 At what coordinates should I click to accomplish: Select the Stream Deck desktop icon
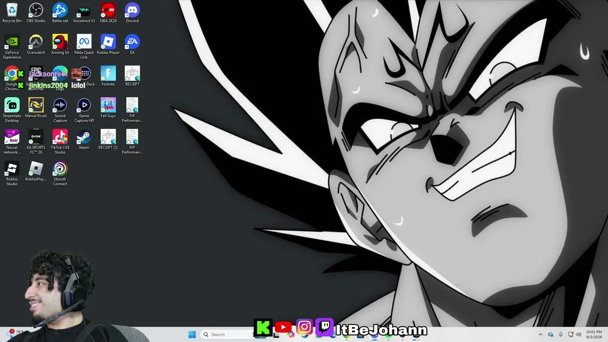click(x=84, y=76)
